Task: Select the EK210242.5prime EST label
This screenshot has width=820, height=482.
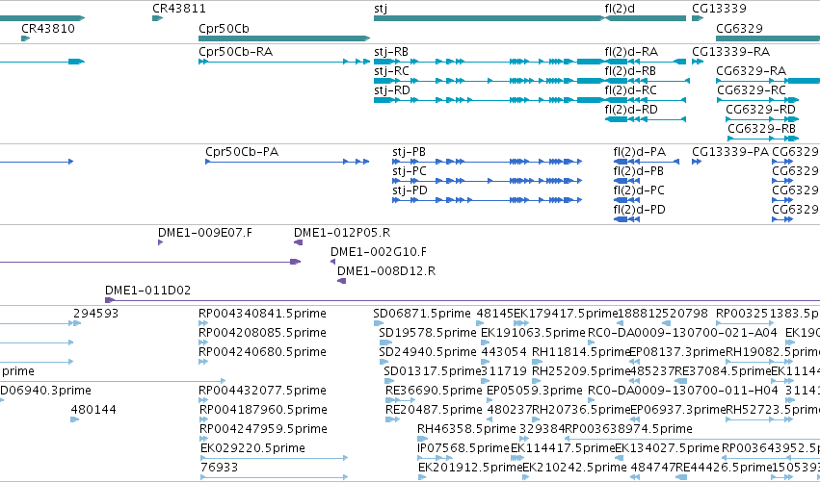Action: [574, 468]
